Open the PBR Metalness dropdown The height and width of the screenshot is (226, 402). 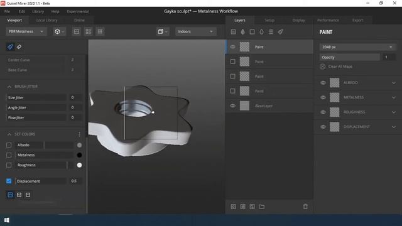tap(26, 31)
